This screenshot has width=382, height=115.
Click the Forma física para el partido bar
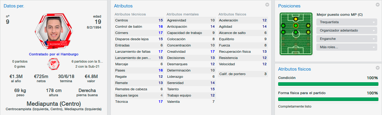click(328, 100)
